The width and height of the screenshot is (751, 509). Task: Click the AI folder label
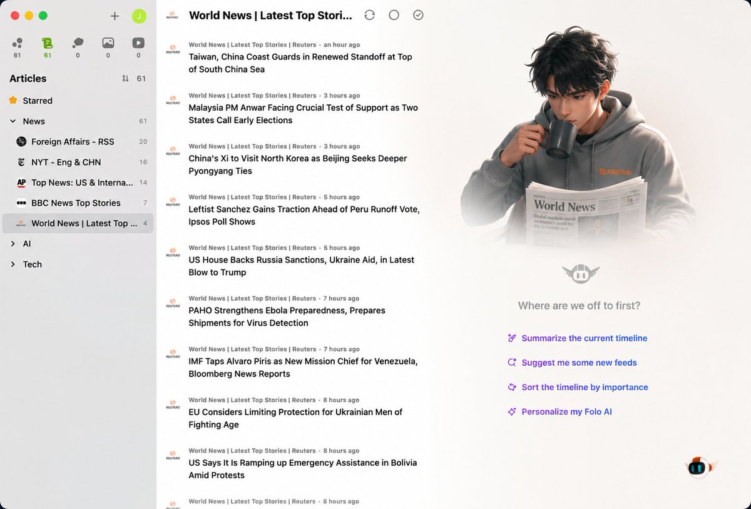[x=27, y=244]
